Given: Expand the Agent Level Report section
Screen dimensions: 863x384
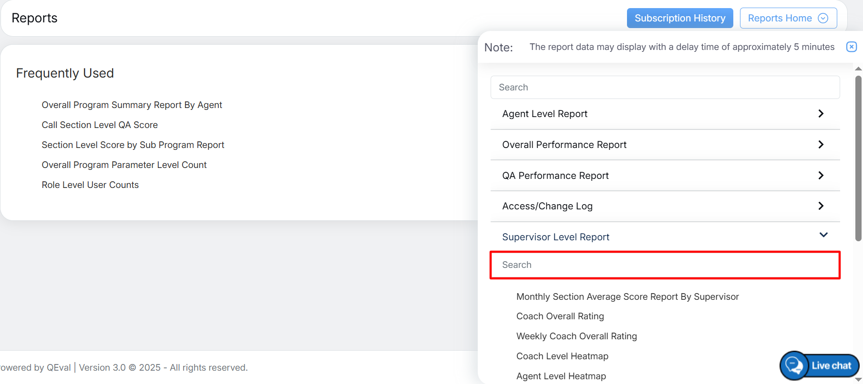Looking at the screenshot, I should click(821, 114).
